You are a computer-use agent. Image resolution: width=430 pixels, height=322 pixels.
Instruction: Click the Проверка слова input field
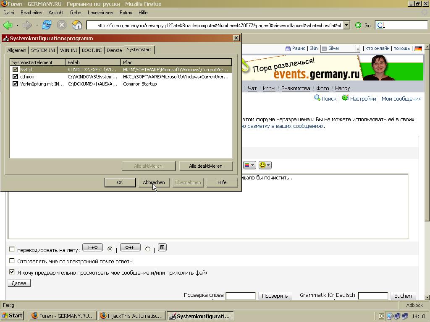[x=241, y=296]
